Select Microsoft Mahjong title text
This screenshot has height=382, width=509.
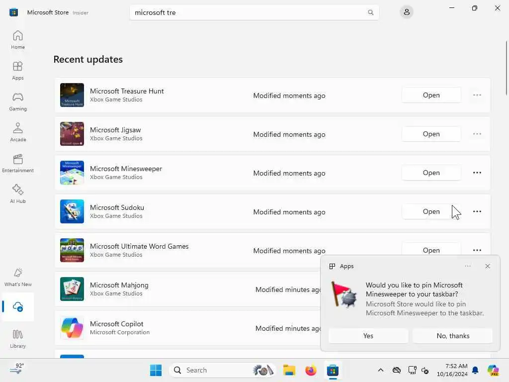(x=119, y=285)
